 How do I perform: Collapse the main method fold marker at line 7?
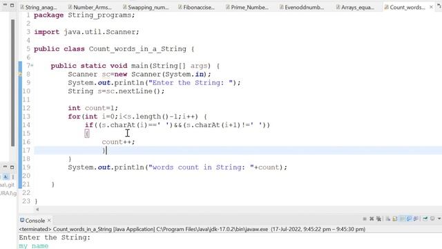coord(32,66)
